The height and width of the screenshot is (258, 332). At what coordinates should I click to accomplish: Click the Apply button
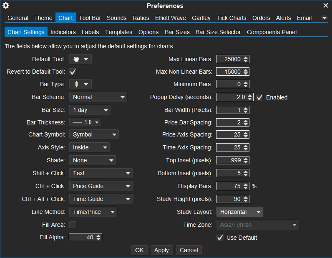tap(161, 250)
